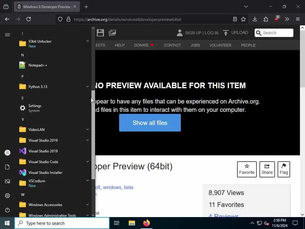Viewport: 305px width, 229px height.
Task: Toggle reader view icon in address bar
Action: [x=235, y=19]
